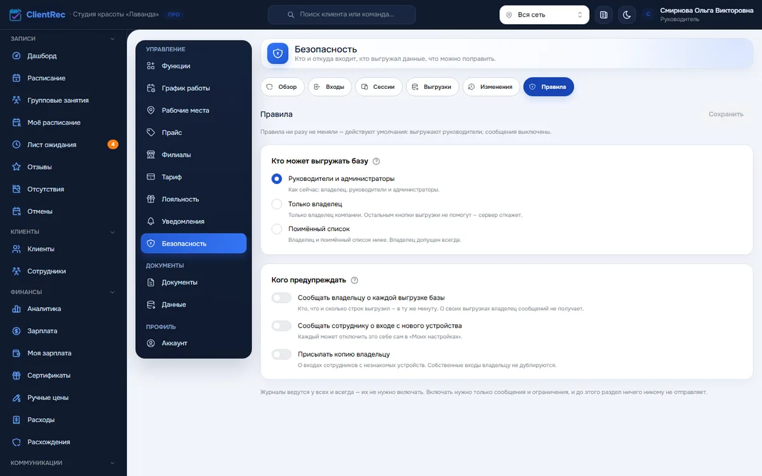762x476 pixels.
Task: Switch to the Входы tab
Action: [x=330, y=87]
